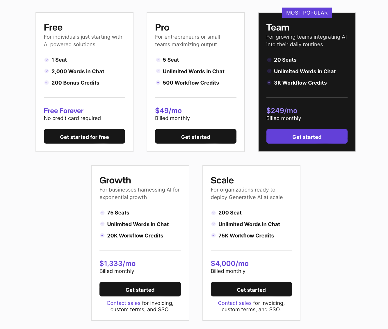Click Get started for free button
This screenshot has height=329, width=388.
coord(84,136)
